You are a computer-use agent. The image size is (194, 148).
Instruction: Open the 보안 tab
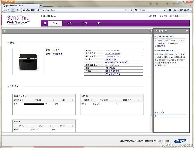(85, 23)
